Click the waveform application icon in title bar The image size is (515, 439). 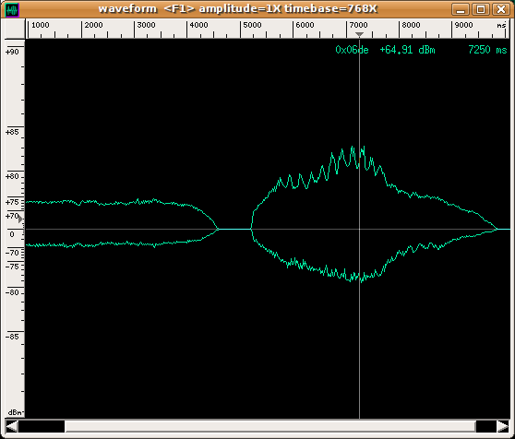tap(13, 9)
